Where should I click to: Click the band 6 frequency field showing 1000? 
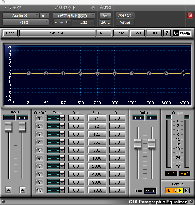(97, 159)
